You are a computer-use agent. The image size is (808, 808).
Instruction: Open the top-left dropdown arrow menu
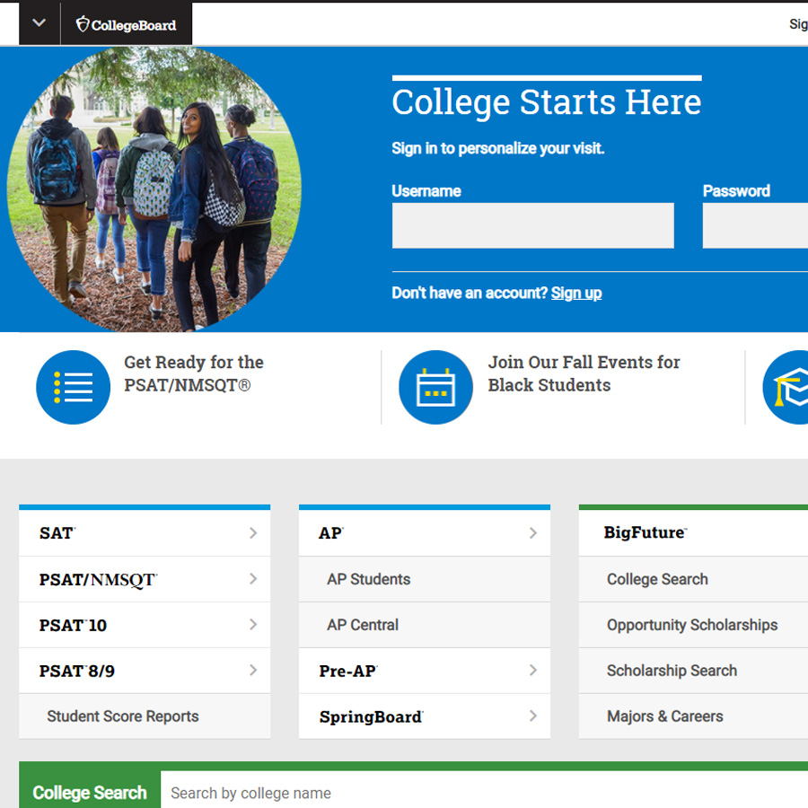click(39, 23)
